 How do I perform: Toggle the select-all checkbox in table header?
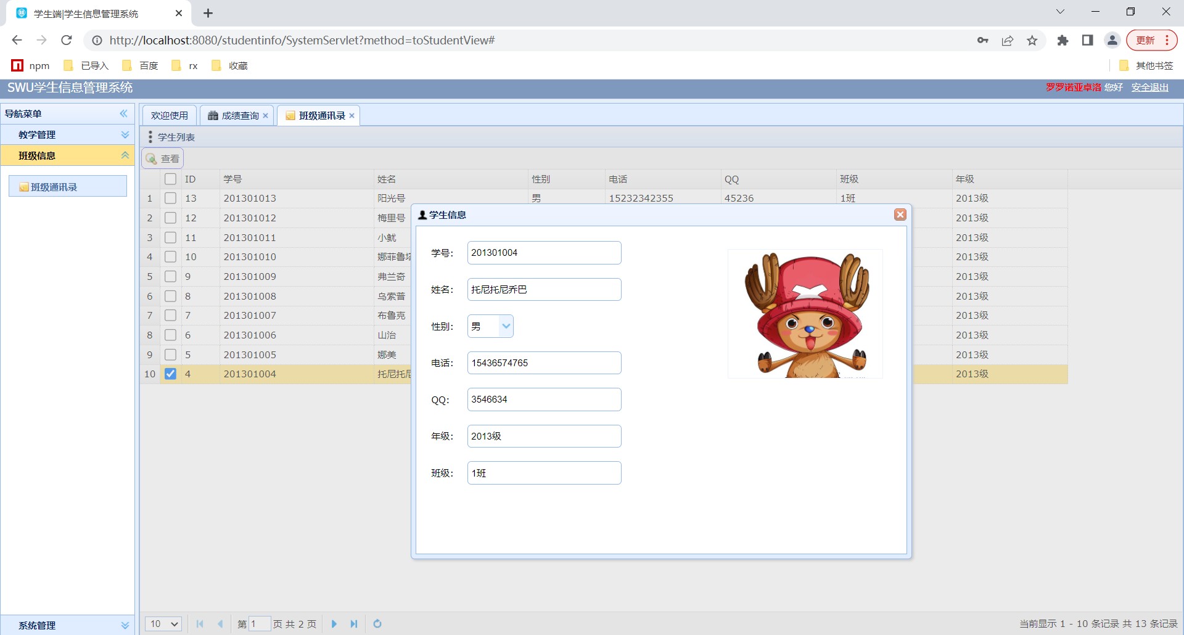click(171, 179)
